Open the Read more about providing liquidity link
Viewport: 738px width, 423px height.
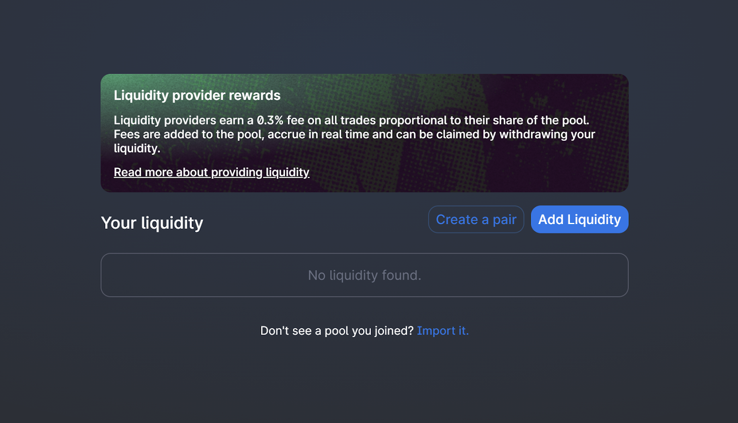click(211, 172)
